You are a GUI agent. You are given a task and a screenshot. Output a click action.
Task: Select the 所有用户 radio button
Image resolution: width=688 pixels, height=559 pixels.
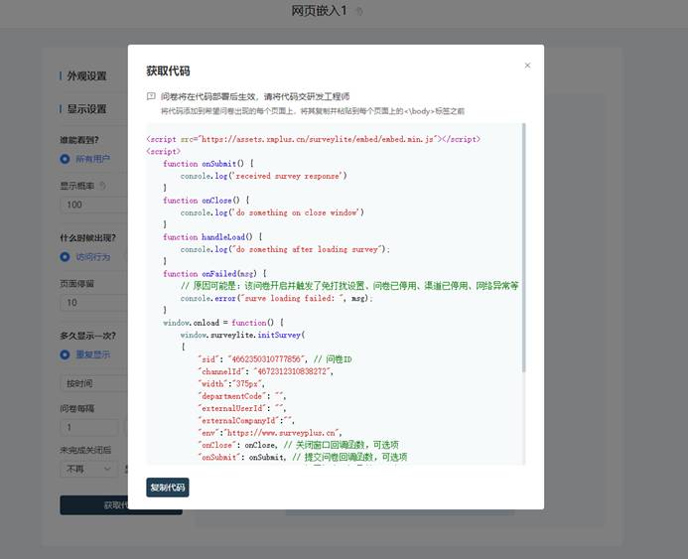(x=65, y=159)
